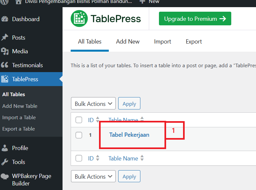Open Posts via the pushpin icon
This screenshot has width=256, height=190.
click(x=5, y=38)
